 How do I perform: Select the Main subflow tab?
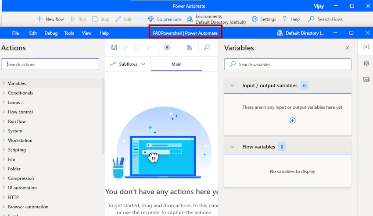176,64
